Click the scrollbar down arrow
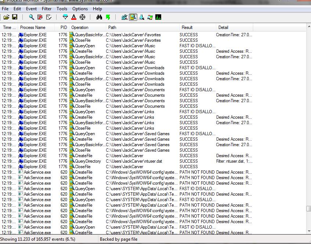Image resolution: width=311 pixels, height=244 pixels. tap(309, 231)
